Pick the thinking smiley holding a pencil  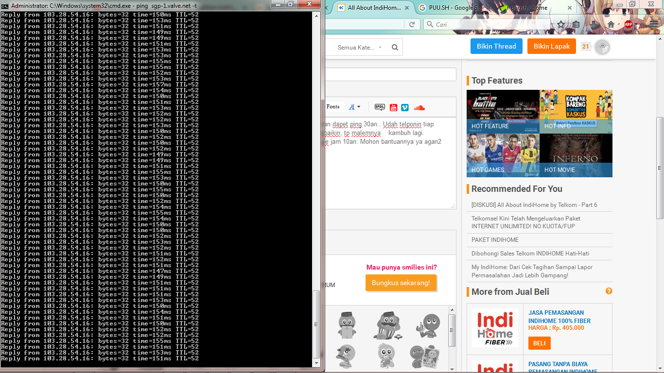click(x=428, y=326)
